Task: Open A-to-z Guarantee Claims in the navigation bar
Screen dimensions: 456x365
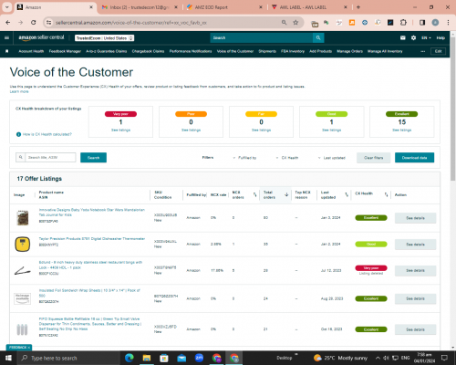Action: (x=107, y=51)
